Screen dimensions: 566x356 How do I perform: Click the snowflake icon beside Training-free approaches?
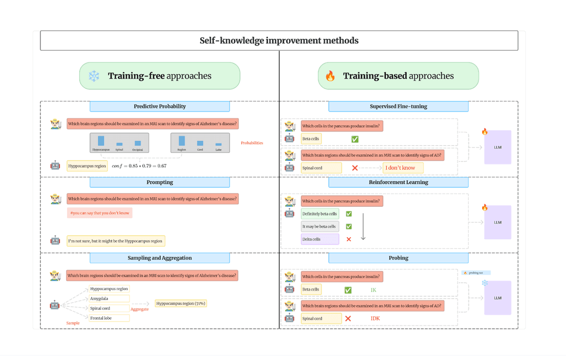point(94,75)
